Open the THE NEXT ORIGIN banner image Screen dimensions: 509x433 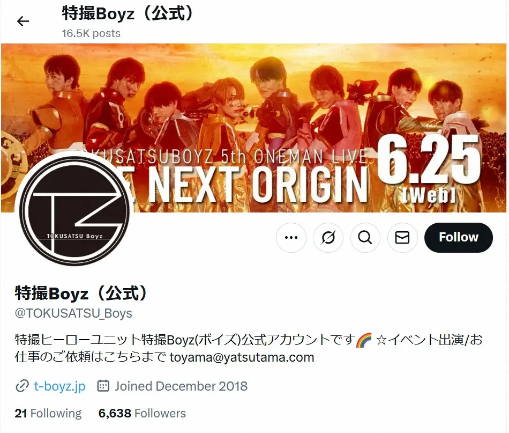click(x=253, y=128)
